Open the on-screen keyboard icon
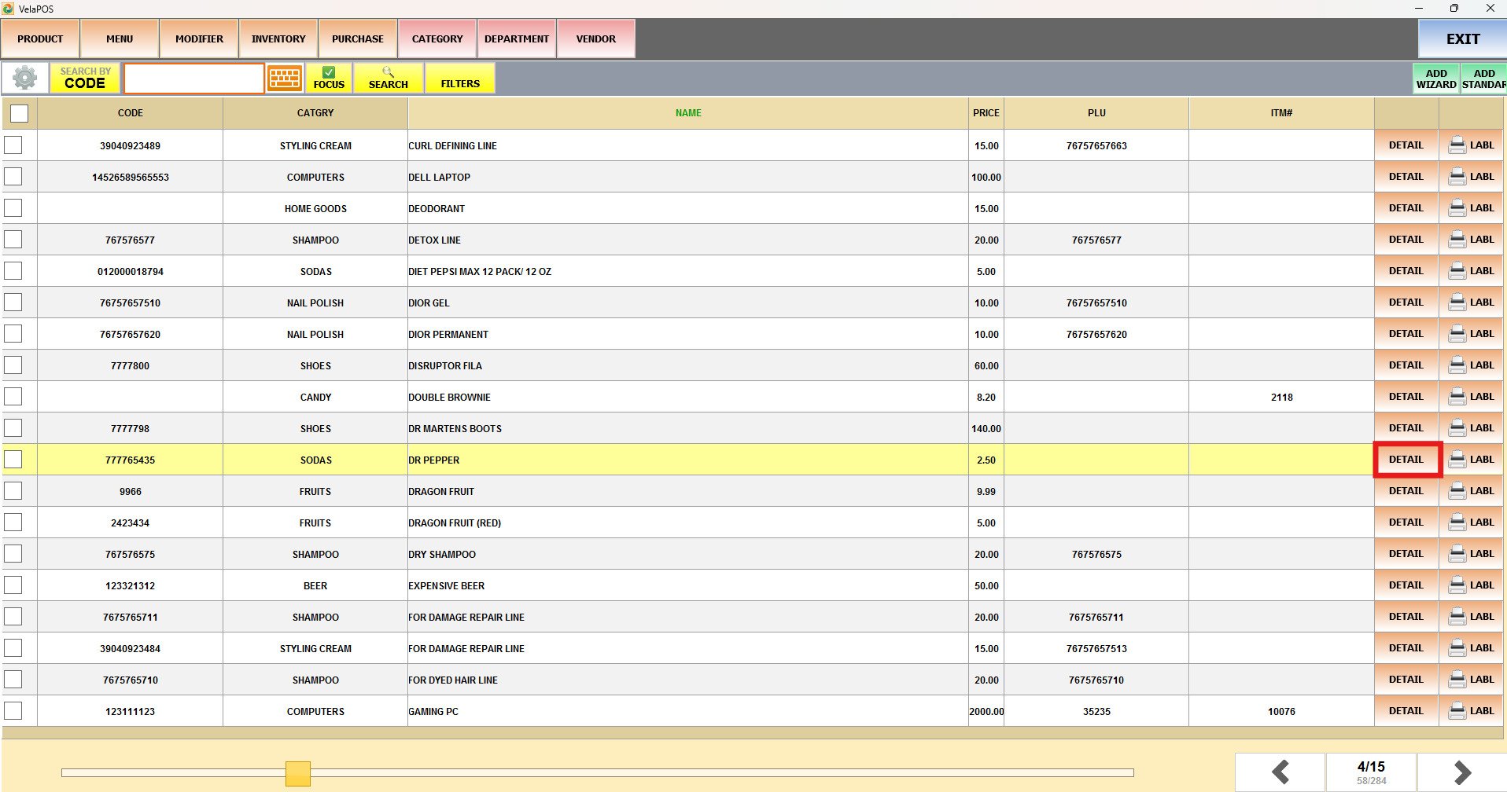Image resolution: width=1507 pixels, height=792 pixels. [285, 79]
